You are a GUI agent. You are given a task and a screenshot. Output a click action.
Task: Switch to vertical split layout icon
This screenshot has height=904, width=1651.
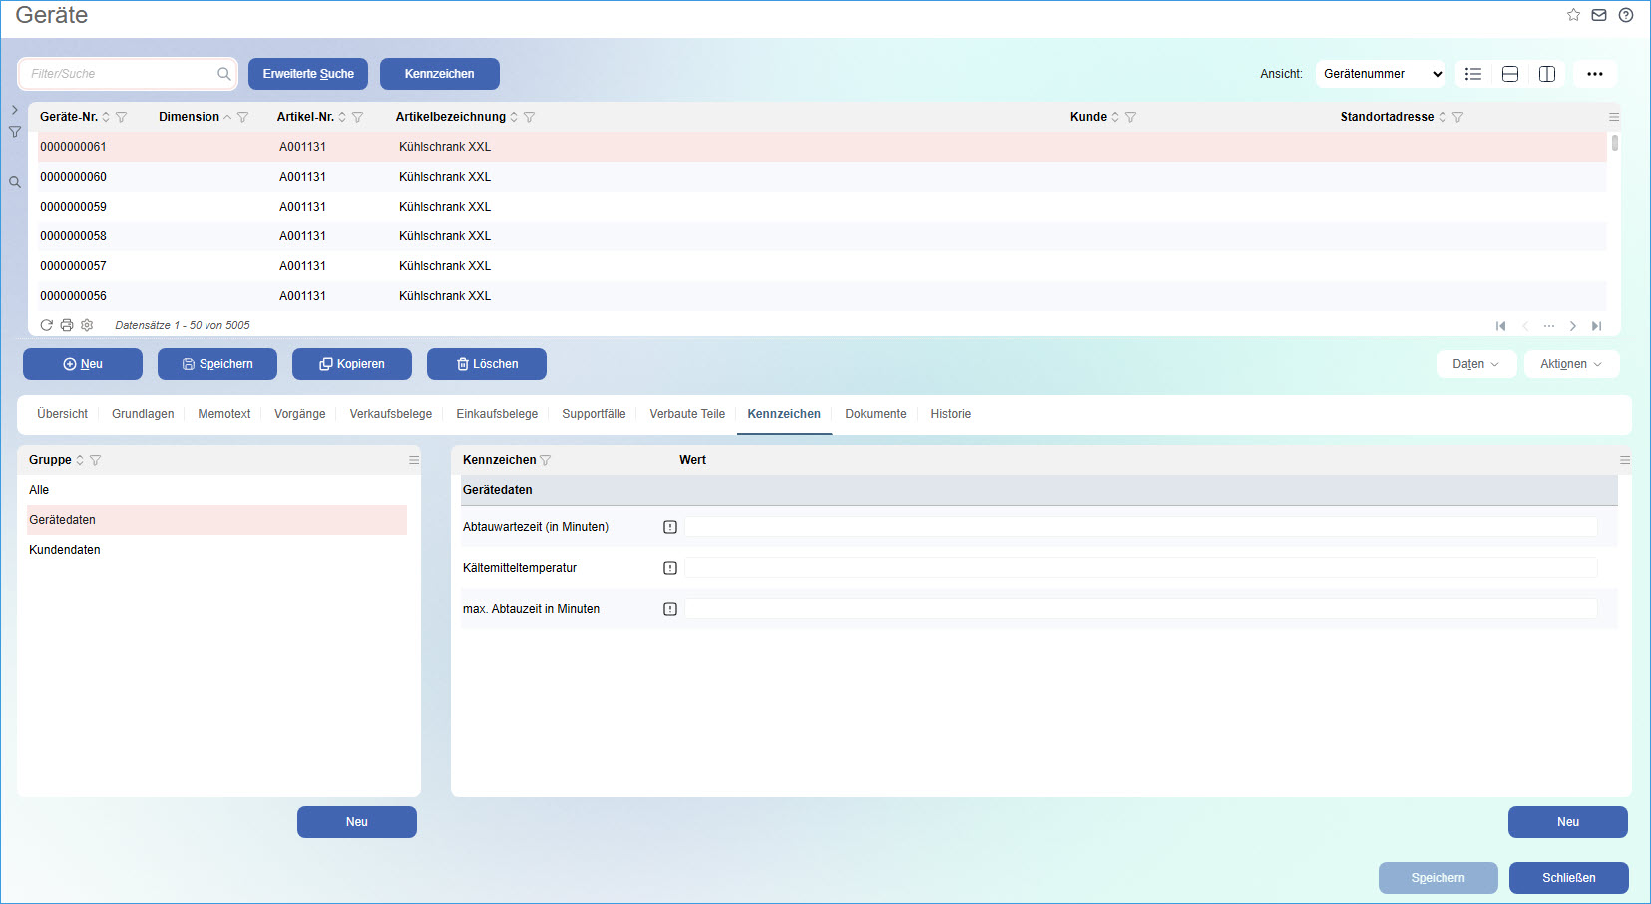[1547, 74]
